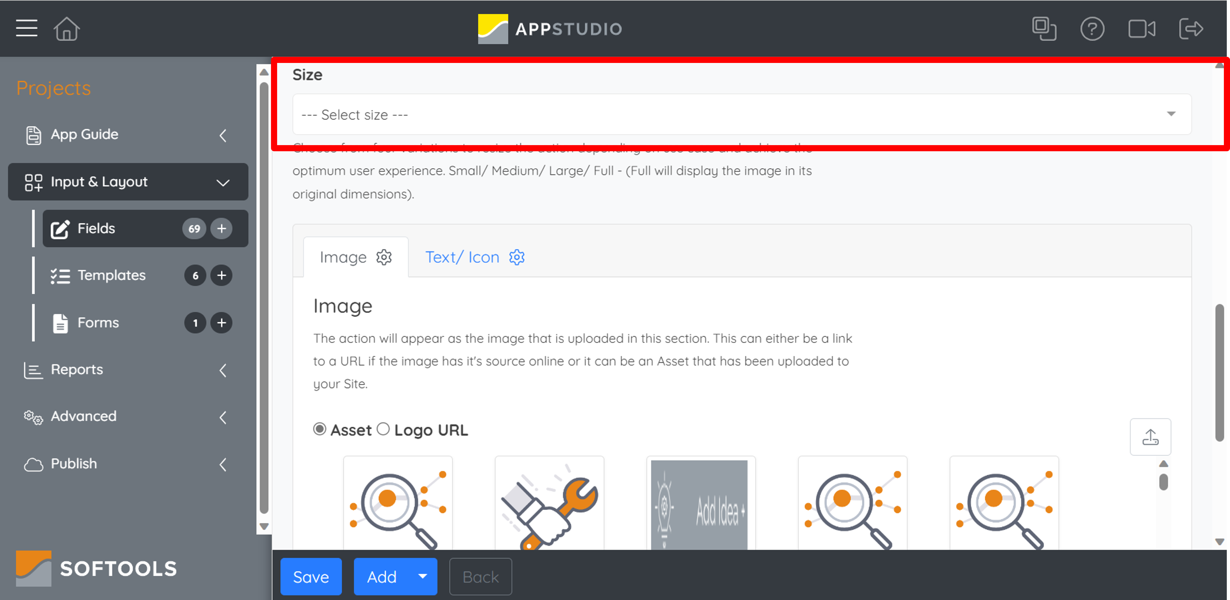Click the Templates count badge 6
Screen dimensions: 1230x600
click(195, 275)
